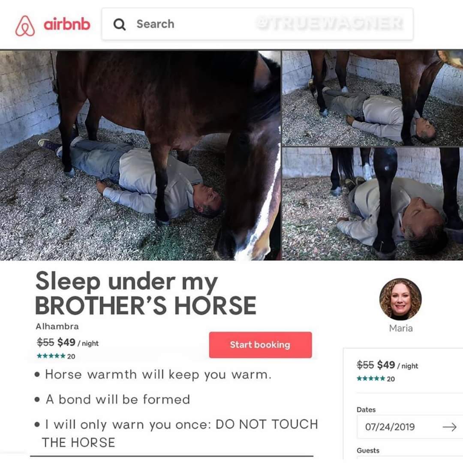Screen dimensions: 463x468
Task: Click host Maria's profile picture
Action: [x=400, y=299]
